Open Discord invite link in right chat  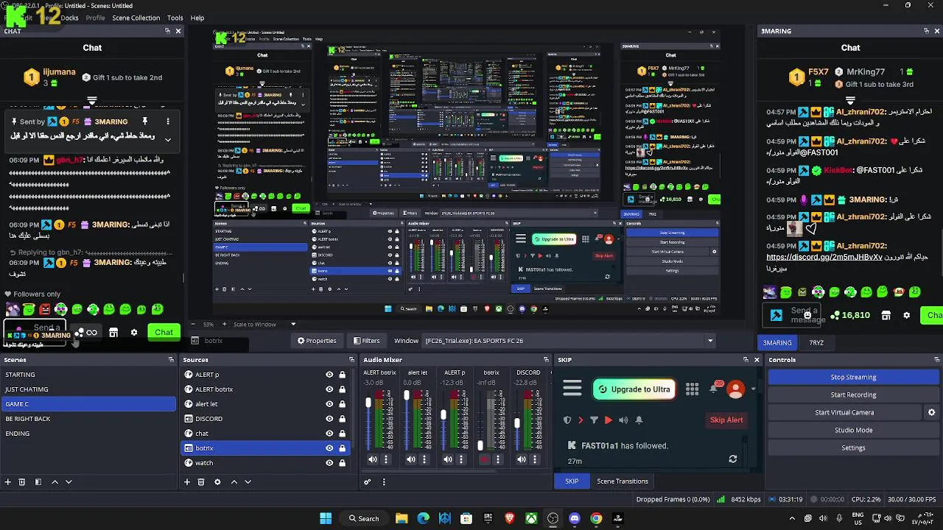point(824,258)
